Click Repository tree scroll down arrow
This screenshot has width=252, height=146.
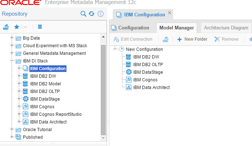[x=103, y=138]
